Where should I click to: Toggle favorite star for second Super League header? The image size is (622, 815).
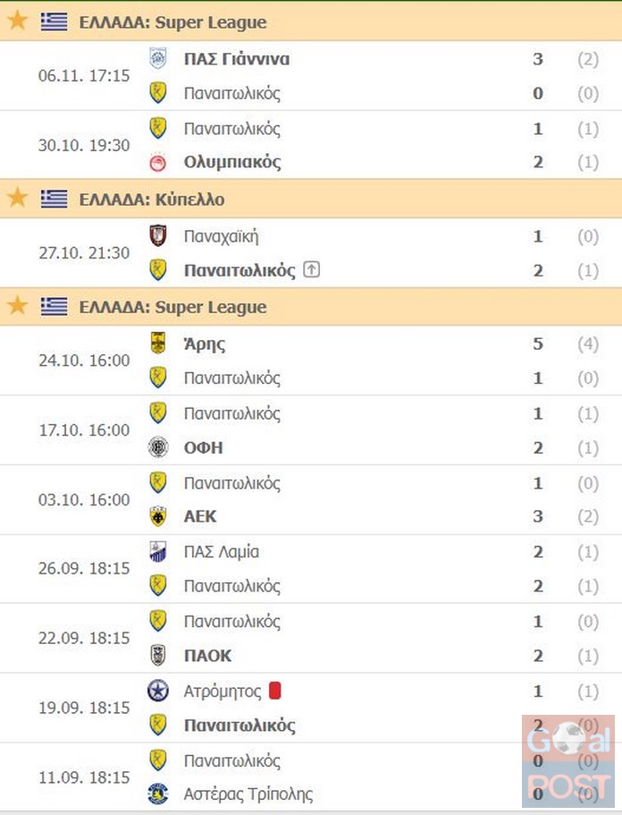coord(17,306)
